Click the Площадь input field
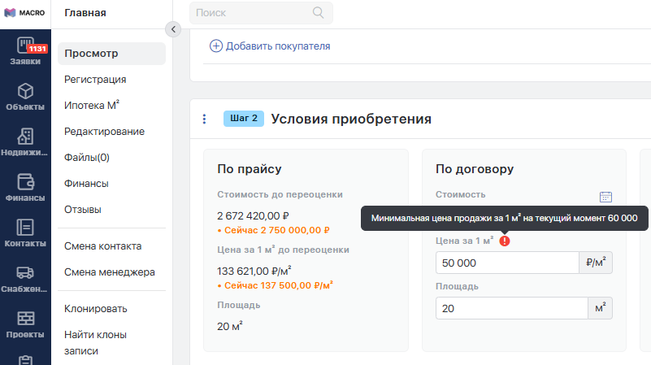 coord(511,309)
